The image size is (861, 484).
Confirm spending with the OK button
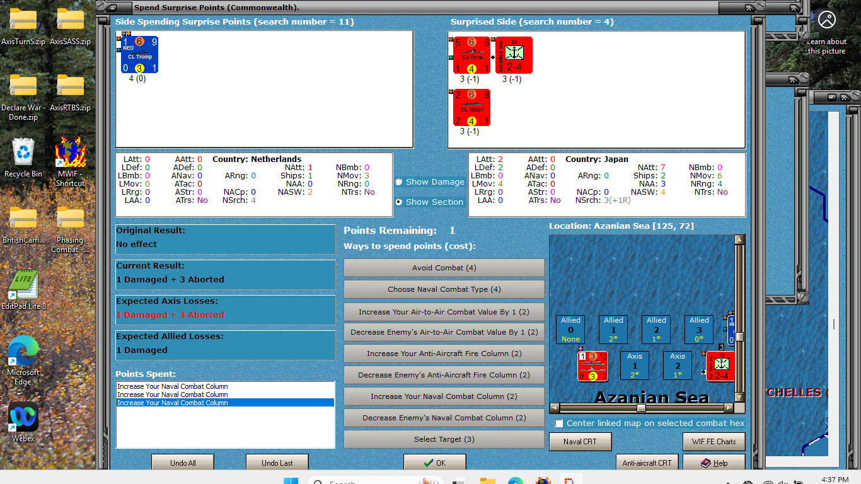(434, 462)
